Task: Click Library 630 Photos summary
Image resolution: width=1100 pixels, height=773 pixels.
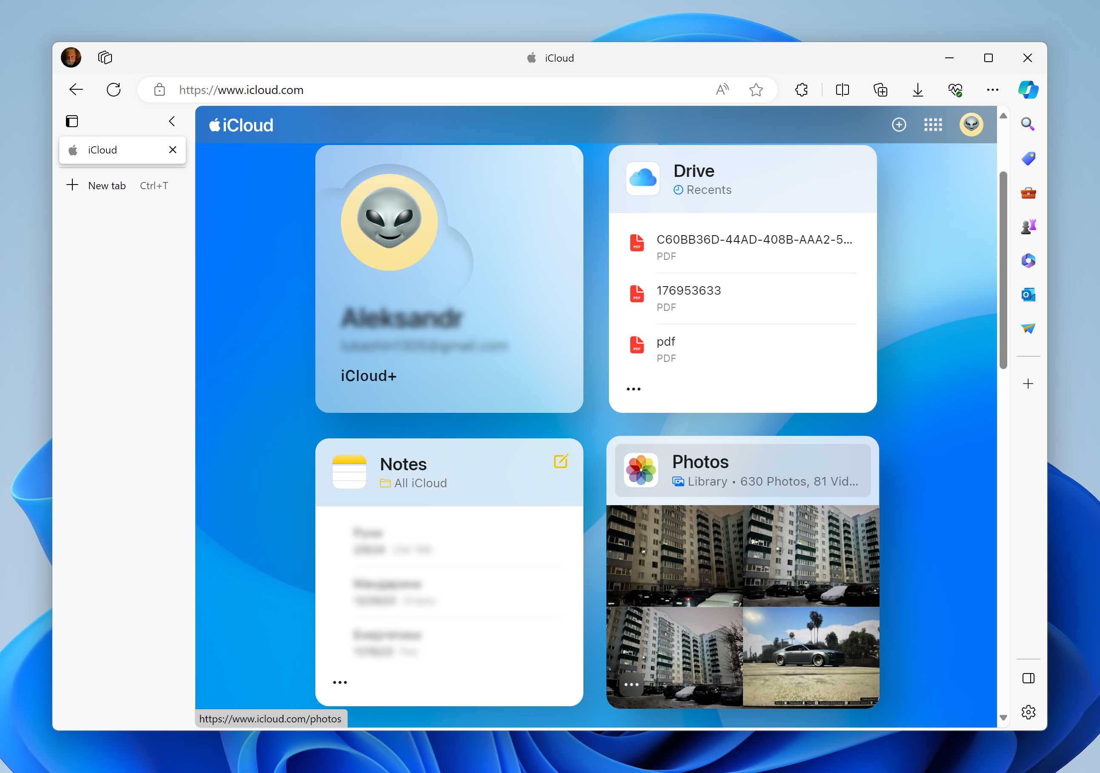Action: point(765,481)
